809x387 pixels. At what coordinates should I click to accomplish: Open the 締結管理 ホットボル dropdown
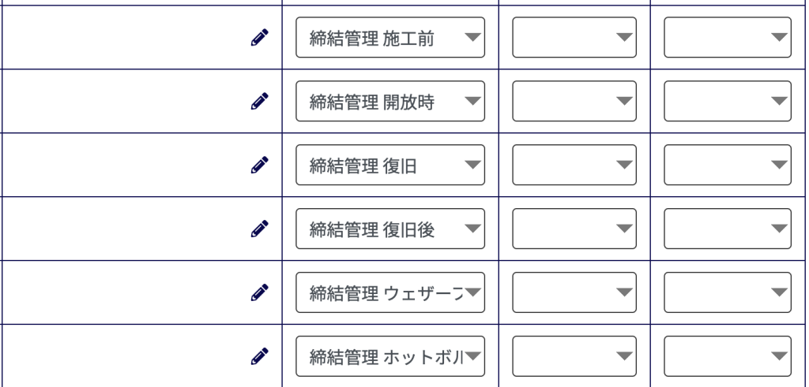(x=390, y=356)
